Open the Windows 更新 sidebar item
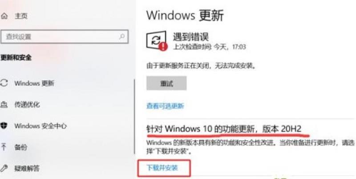 tap(34, 83)
